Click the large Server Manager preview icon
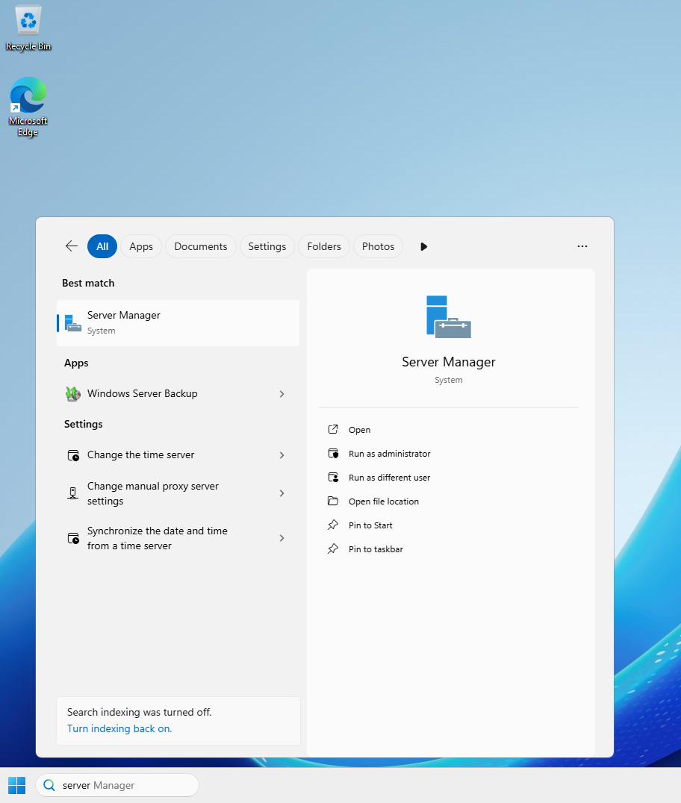Viewport: 681px width, 803px height. click(448, 316)
